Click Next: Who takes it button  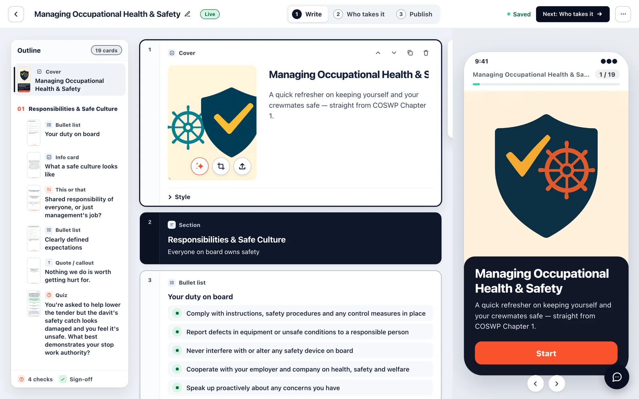click(573, 14)
